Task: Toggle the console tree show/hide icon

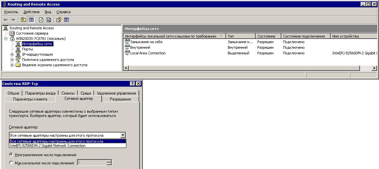Action: 31,20
